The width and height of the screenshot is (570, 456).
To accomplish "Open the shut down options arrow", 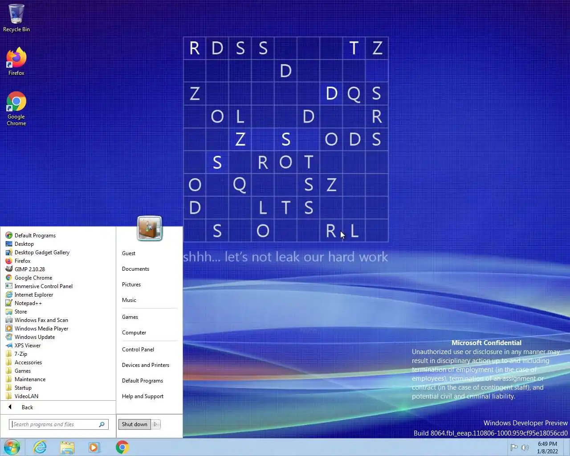I will point(155,424).
